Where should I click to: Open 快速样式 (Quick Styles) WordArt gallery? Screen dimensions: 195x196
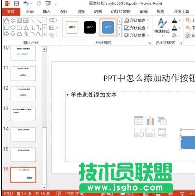162,27
